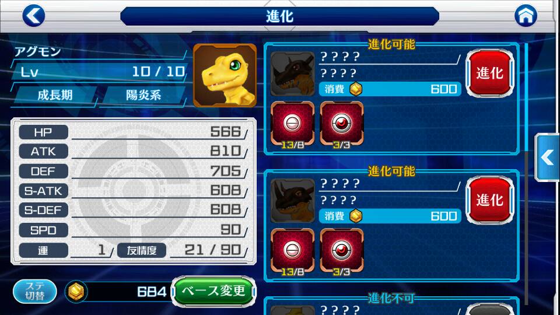Screen dimensions: 560x315
Task: Toggle stats view with ステ切替 button
Action: click(x=34, y=291)
